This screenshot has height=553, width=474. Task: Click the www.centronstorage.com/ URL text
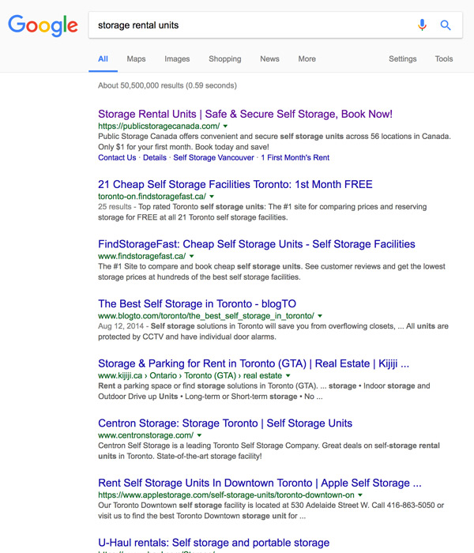145,435
